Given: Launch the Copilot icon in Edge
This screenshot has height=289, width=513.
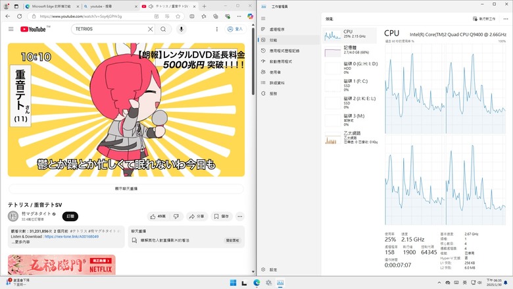Looking at the screenshot, I should point(251,16).
